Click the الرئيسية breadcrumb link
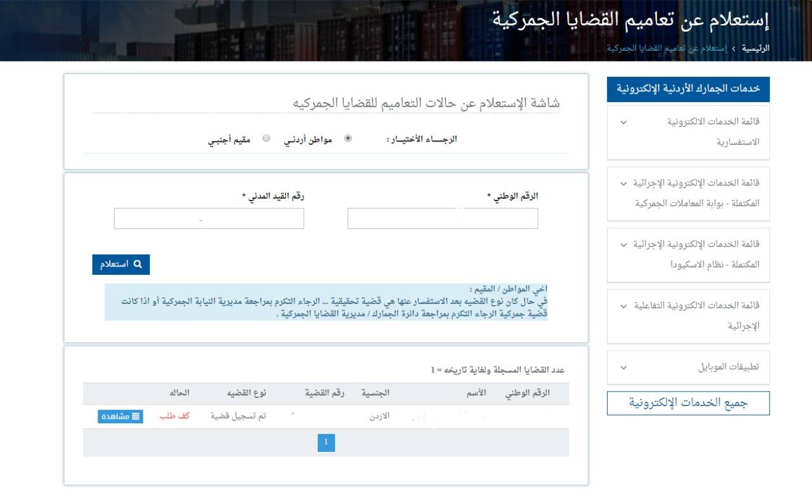 pyautogui.click(x=756, y=48)
